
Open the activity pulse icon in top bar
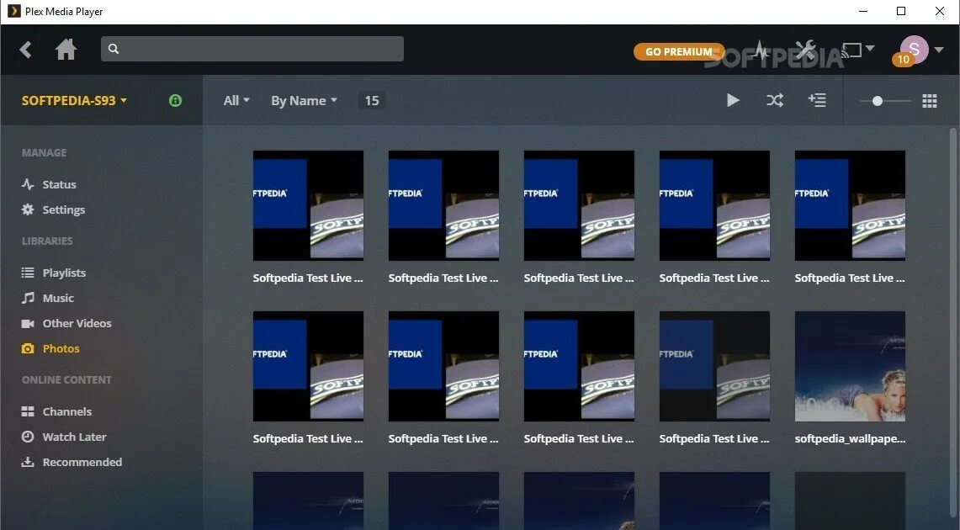coord(761,50)
